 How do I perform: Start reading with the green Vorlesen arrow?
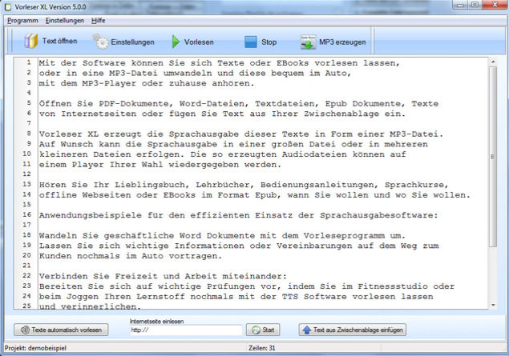pos(176,42)
